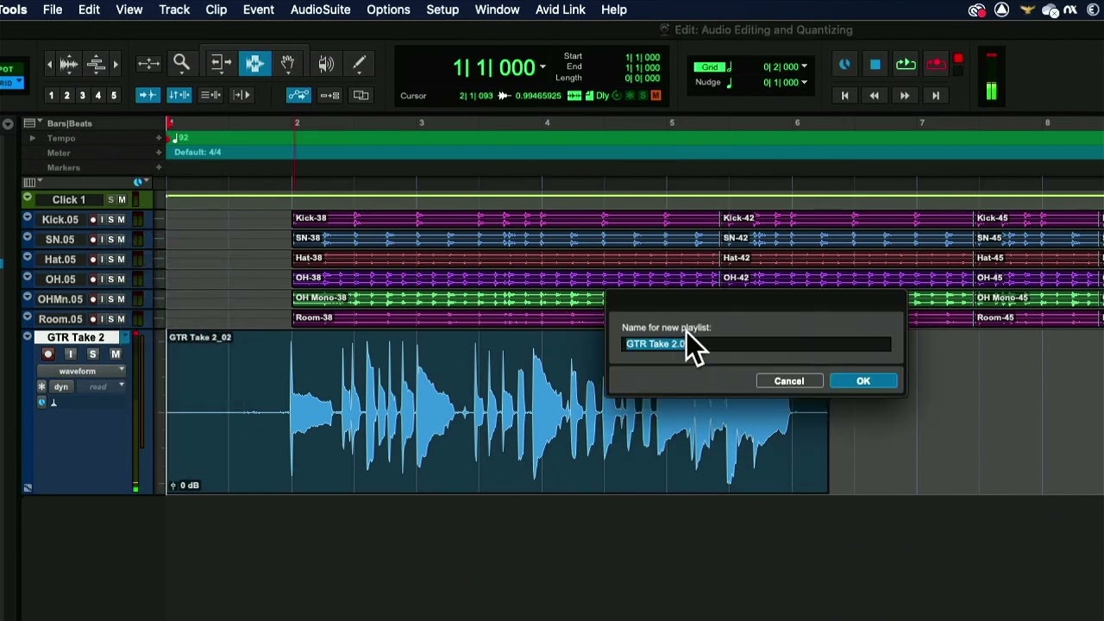Image resolution: width=1104 pixels, height=621 pixels.
Task: Add a meter change with Meter plus
Action: point(159,153)
